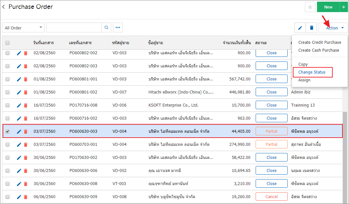Check the box for PO170716-008
The width and height of the screenshot is (349, 204).
(x=8, y=105)
